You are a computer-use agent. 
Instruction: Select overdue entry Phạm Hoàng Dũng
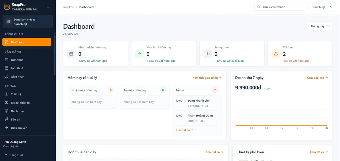200,115
